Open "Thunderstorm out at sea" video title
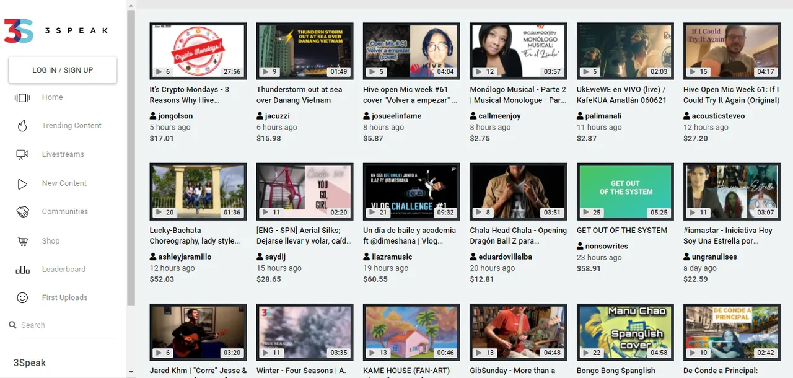The image size is (793, 378). (x=299, y=95)
